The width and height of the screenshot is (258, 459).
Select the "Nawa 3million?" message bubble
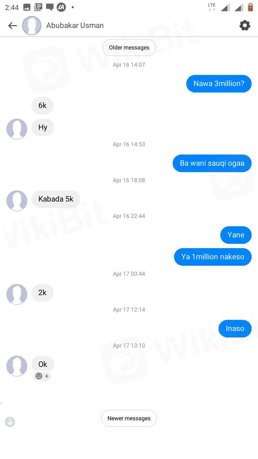tap(219, 84)
